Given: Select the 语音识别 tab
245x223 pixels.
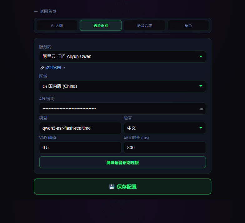Looking at the screenshot, I should (101, 26).
